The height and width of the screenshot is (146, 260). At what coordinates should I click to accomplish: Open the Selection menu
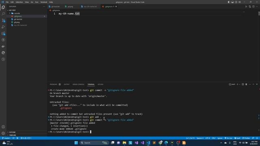(19, 2)
